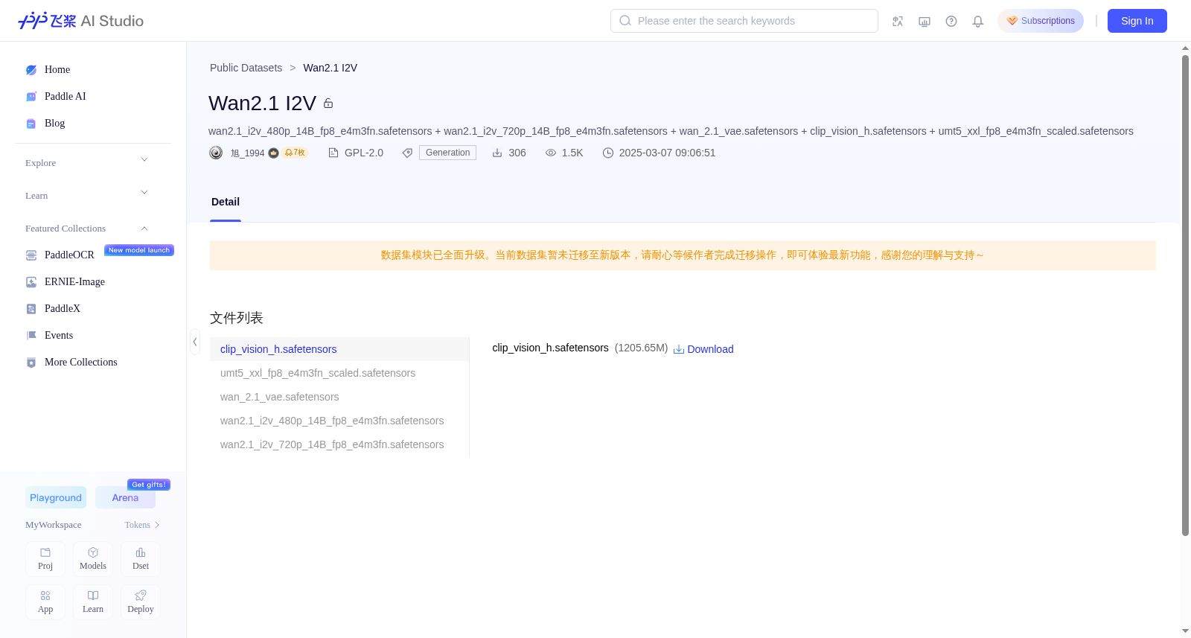Click the MyWorkspace label
Viewport: 1191px width, 638px height.
pyautogui.click(x=54, y=525)
